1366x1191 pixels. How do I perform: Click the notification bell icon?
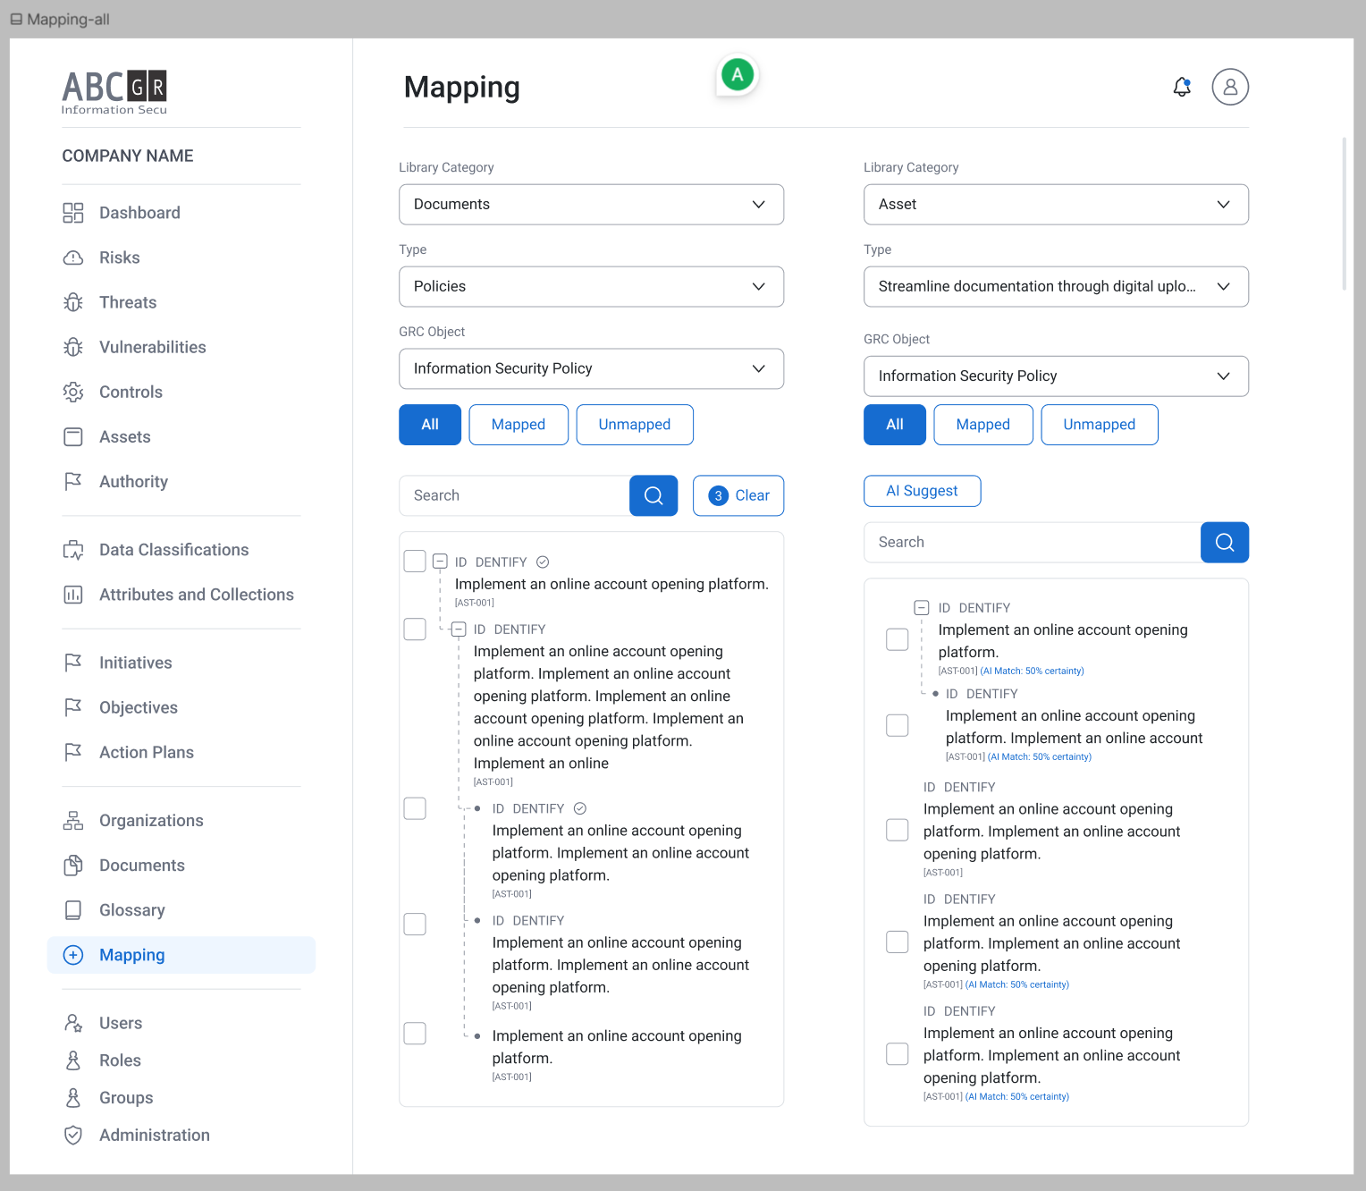1182,87
